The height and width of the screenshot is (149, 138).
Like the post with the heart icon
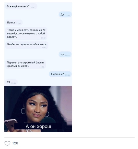pos(7,143)
